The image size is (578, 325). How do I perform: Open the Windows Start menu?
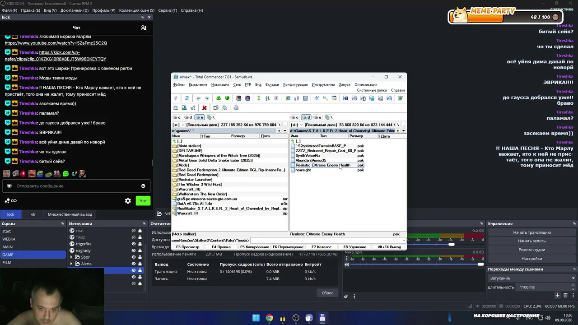[256, 318]
